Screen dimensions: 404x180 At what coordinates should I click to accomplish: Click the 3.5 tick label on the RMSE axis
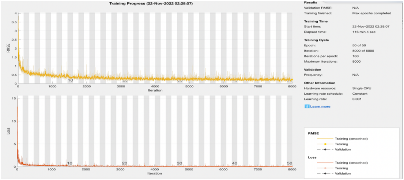(x=14, y=22)
